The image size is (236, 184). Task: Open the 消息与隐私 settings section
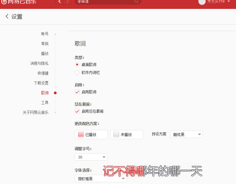tap(39, 63)
